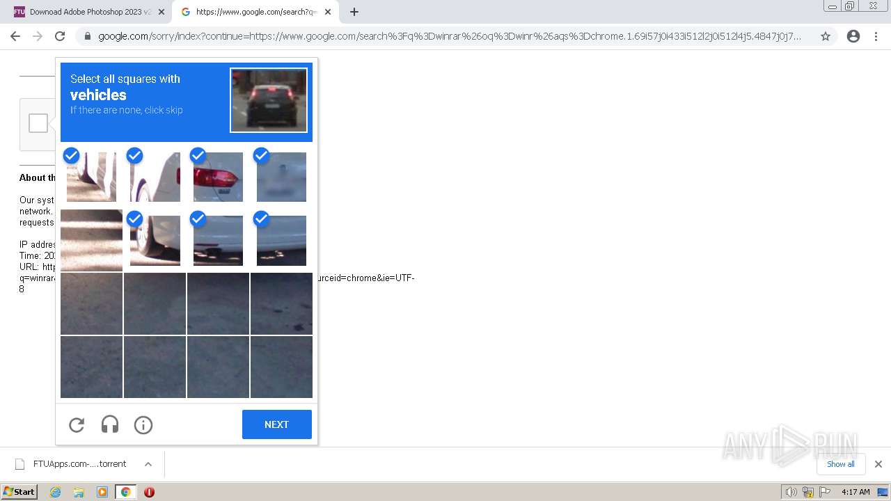Open Action Center flag icon
This screenshot has width=891, height=501.
pyautogui.click(x=825, y=492)
